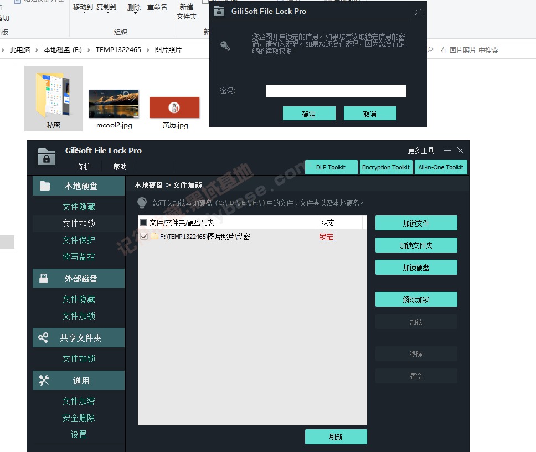
Task: Click the 重命名 ribbon command
Action: (157, 7)
